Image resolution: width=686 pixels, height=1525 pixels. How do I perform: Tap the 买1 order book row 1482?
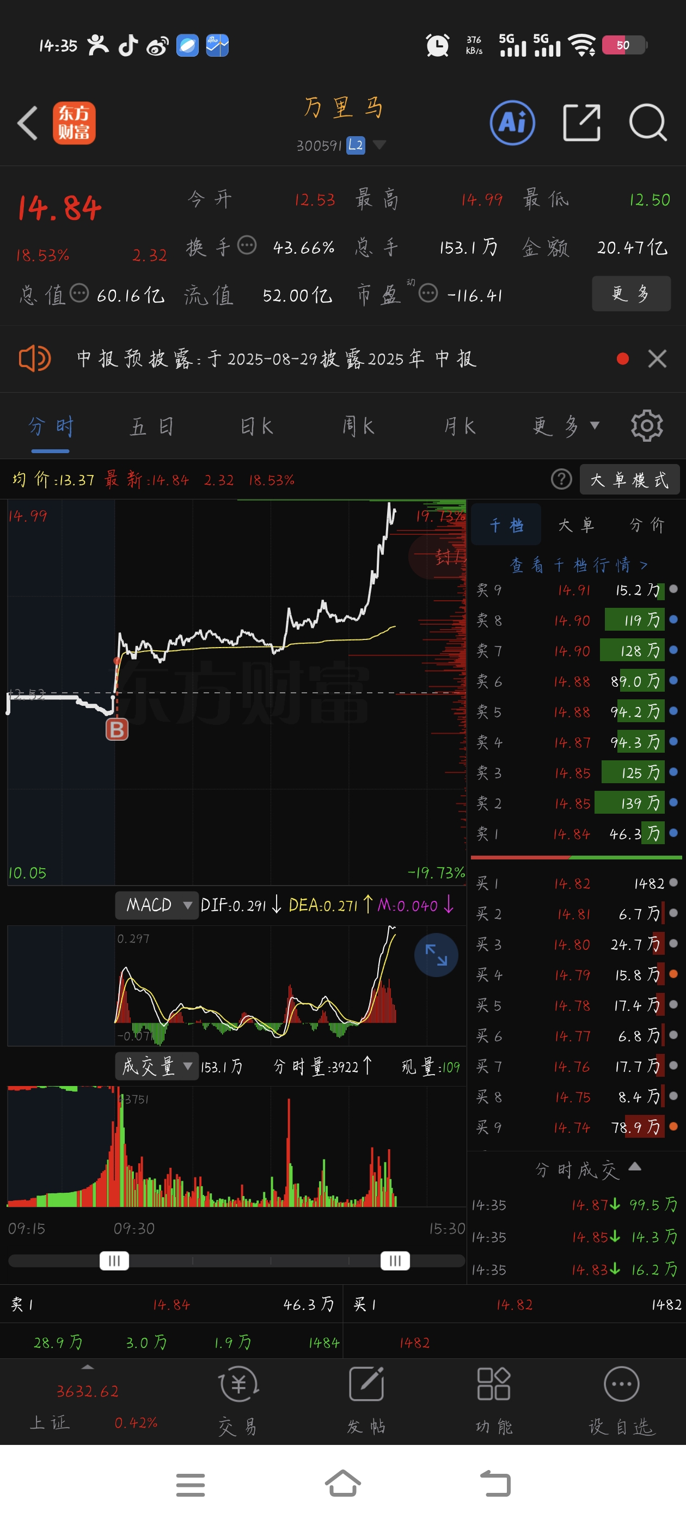(x=577, y=883)
